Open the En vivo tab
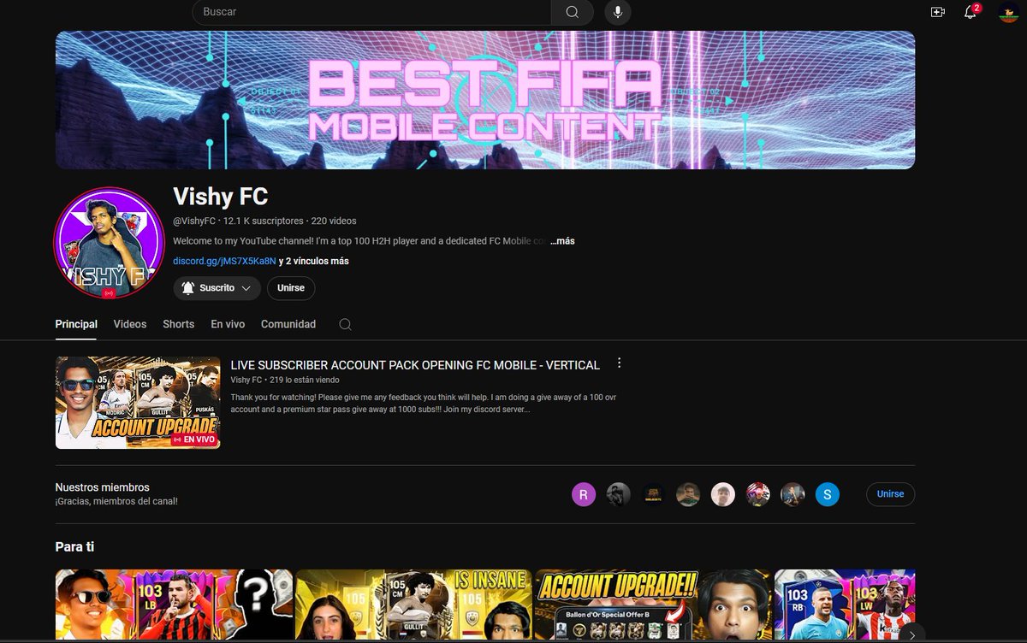The image size is (1027, 643). 228,324
